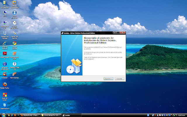Launch Panda Internet Security desktop icon
Viewport: 187px width, 117px height.
click(14, 25)
